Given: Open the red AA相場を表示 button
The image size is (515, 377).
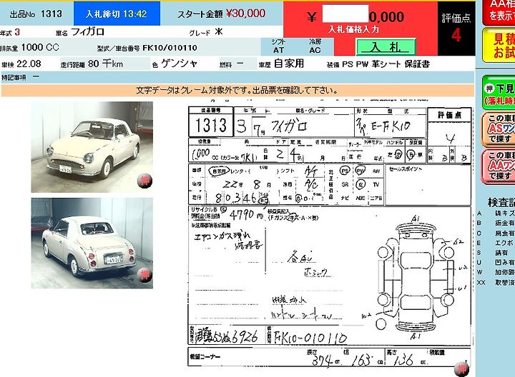Looking at the screenshot, I should (499, 12).
